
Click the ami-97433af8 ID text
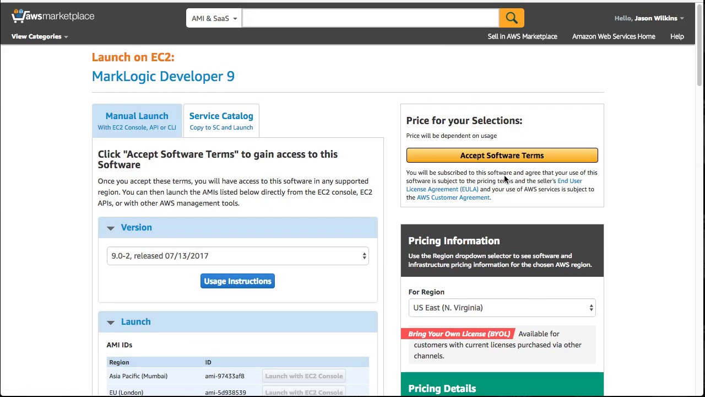click(225, 376)
